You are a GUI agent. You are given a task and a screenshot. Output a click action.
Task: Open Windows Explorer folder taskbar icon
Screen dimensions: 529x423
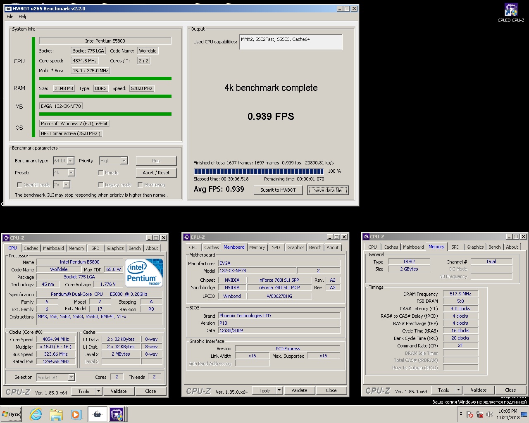pyautogui.click(x=56, y=414)
